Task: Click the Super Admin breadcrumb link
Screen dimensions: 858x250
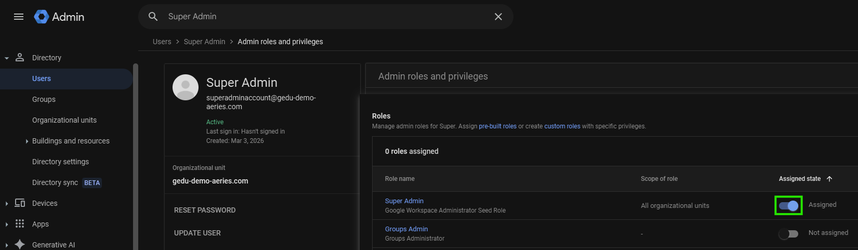Action: (204, 42)
